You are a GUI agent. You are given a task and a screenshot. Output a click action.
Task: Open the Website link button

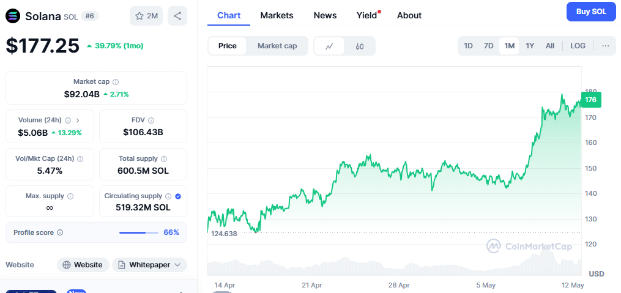[x=83, y=265]
